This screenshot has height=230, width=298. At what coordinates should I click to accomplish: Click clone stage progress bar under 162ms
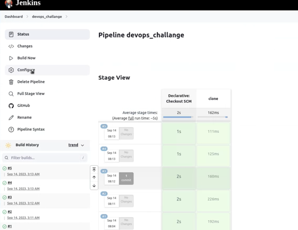(213, 117)
